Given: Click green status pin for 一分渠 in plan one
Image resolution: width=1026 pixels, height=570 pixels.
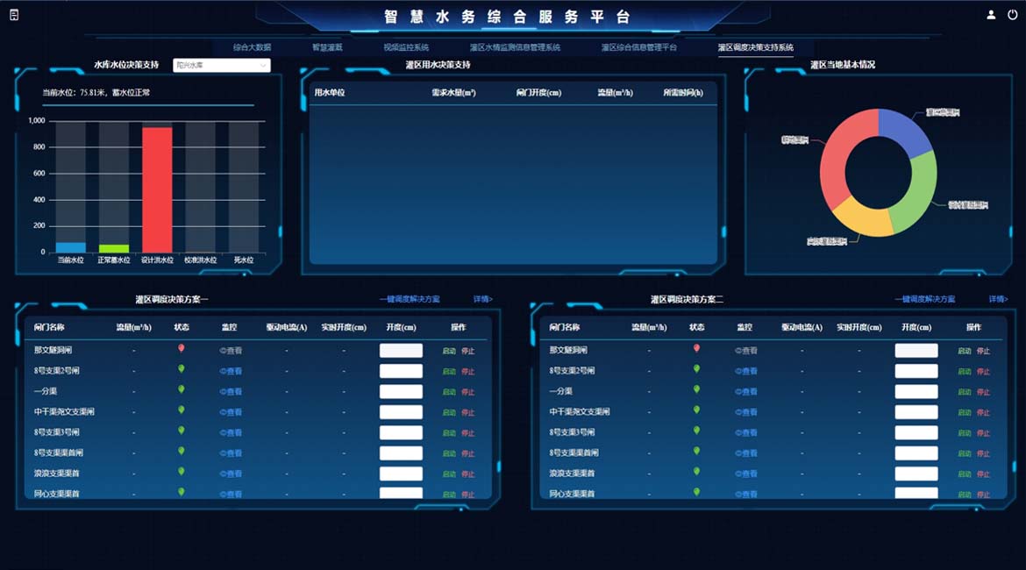Looking at the screenshot, I should click(x=182, y=389).
